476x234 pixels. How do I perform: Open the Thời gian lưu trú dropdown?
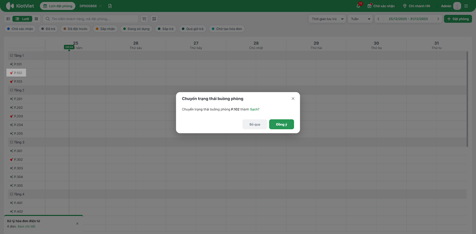click(327, 19)
